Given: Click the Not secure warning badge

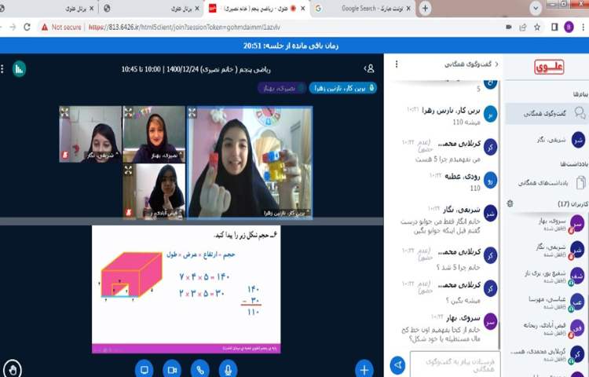Looking at the screenshot, I should (61, 27).
